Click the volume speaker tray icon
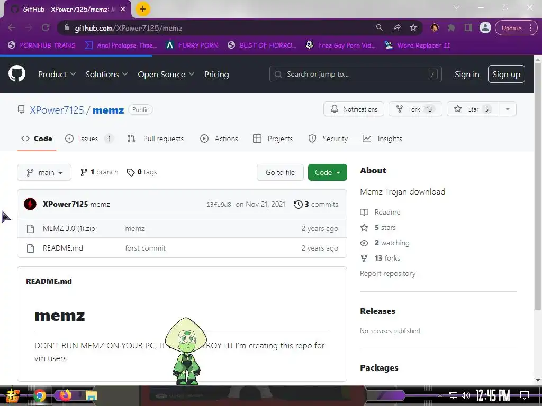Viewport: 542px width, 406px height. 466,395
